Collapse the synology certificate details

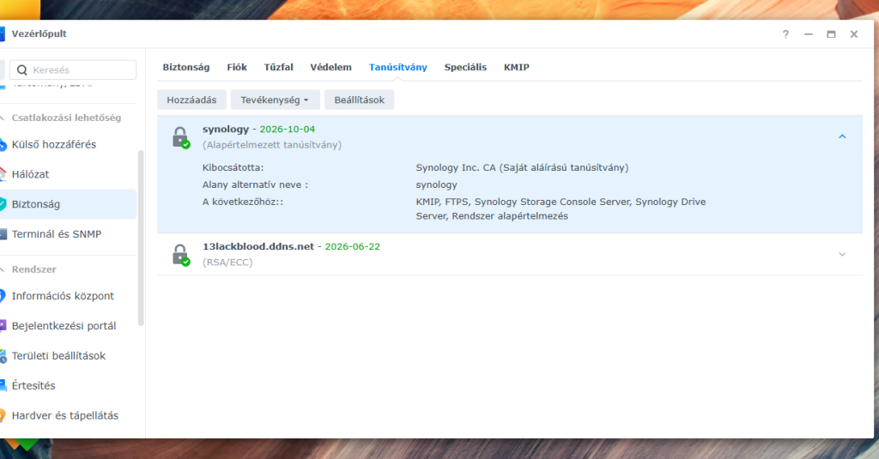tap(842, 136)
